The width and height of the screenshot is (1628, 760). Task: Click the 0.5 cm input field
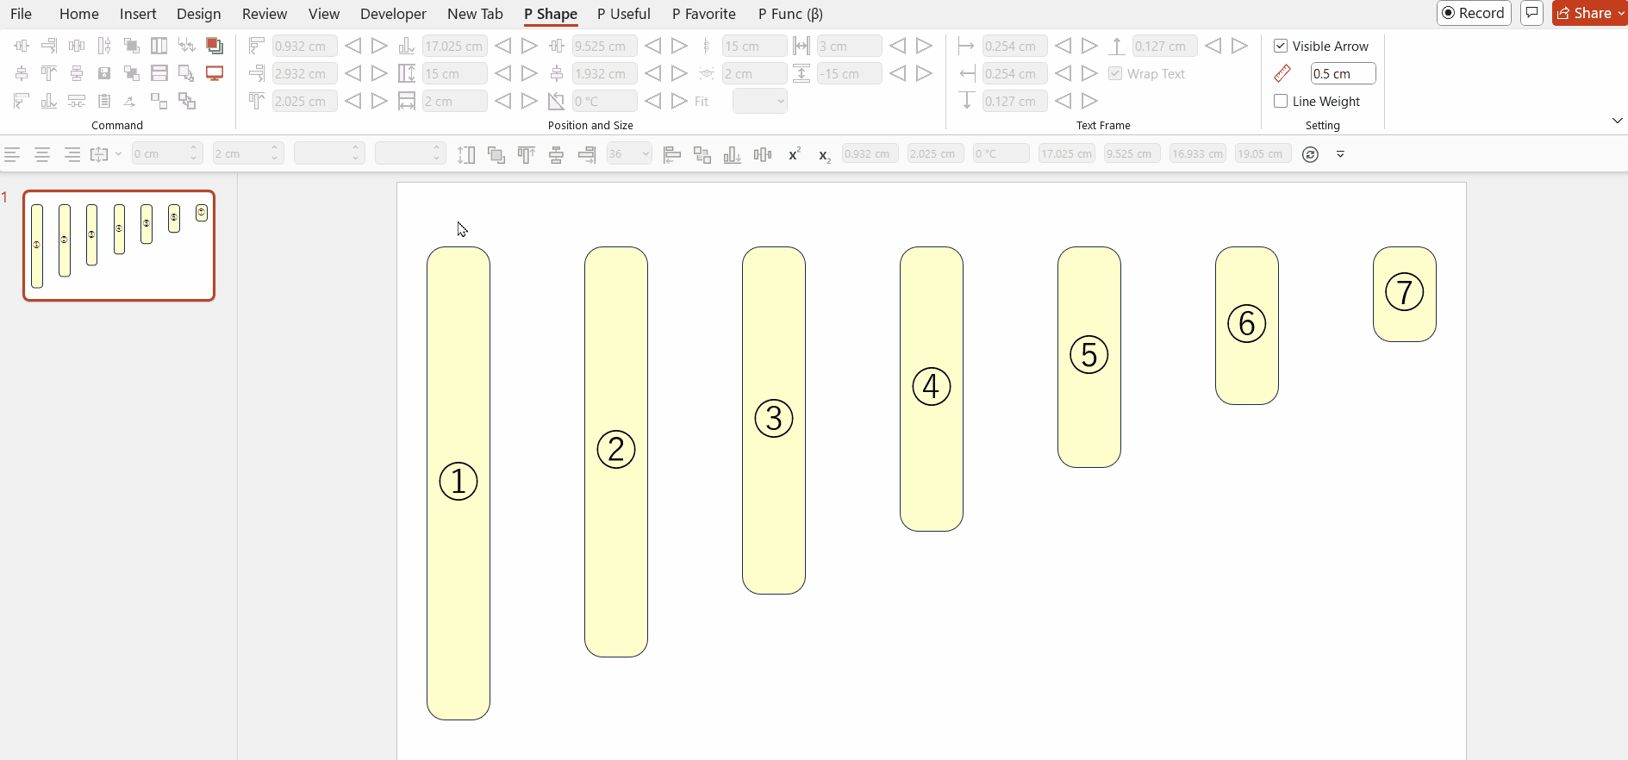(x=1342, y=73)
